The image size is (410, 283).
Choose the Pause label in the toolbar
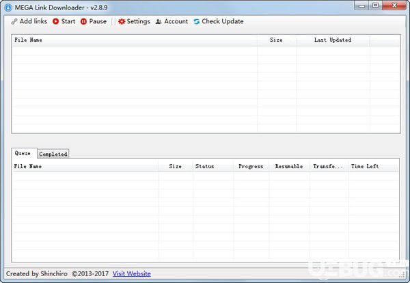(98, 21)
